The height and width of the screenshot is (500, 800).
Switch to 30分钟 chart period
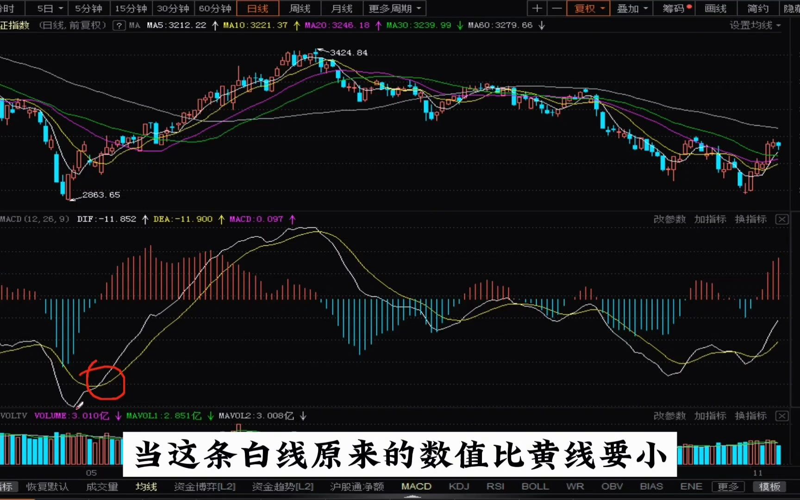173,8
